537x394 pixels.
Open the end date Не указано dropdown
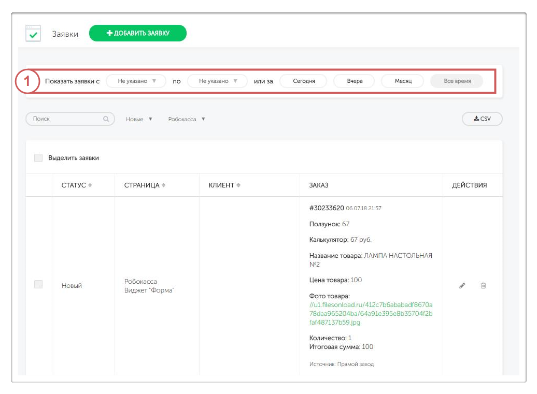[x=217, y=81]
